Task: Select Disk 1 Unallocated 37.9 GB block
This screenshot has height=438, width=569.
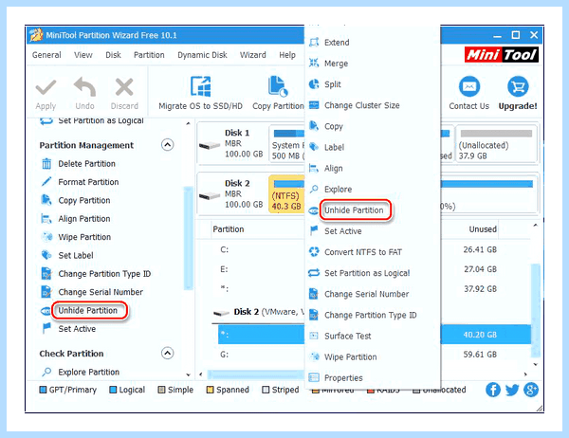Action: (x=496, y=144)
